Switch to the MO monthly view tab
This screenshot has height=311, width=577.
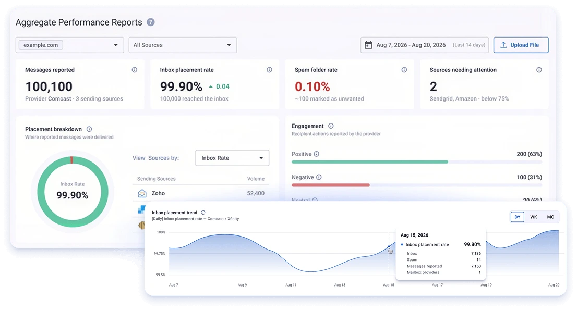pyautogui.click(x=550, y=217)
